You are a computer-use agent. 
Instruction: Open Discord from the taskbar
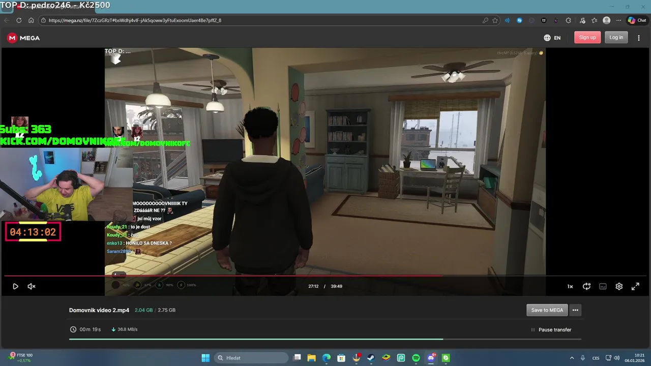click(431, 358)
